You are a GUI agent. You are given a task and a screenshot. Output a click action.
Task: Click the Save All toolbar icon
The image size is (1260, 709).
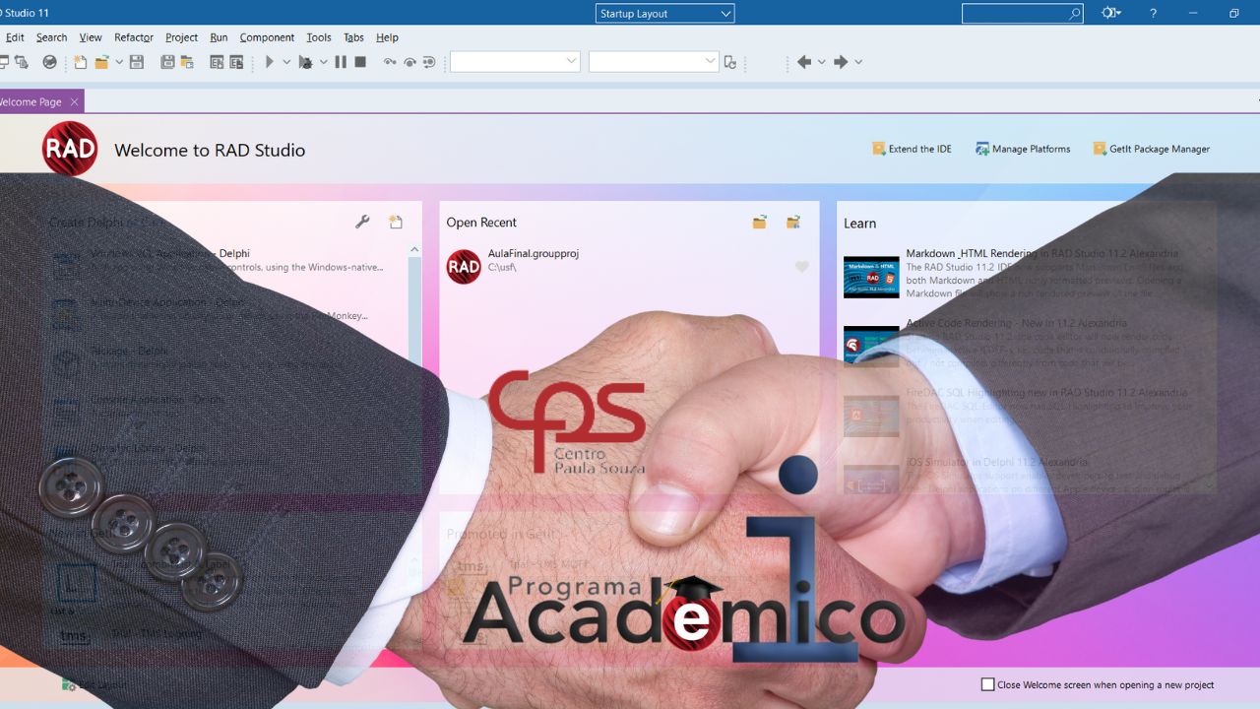[167, 62]
